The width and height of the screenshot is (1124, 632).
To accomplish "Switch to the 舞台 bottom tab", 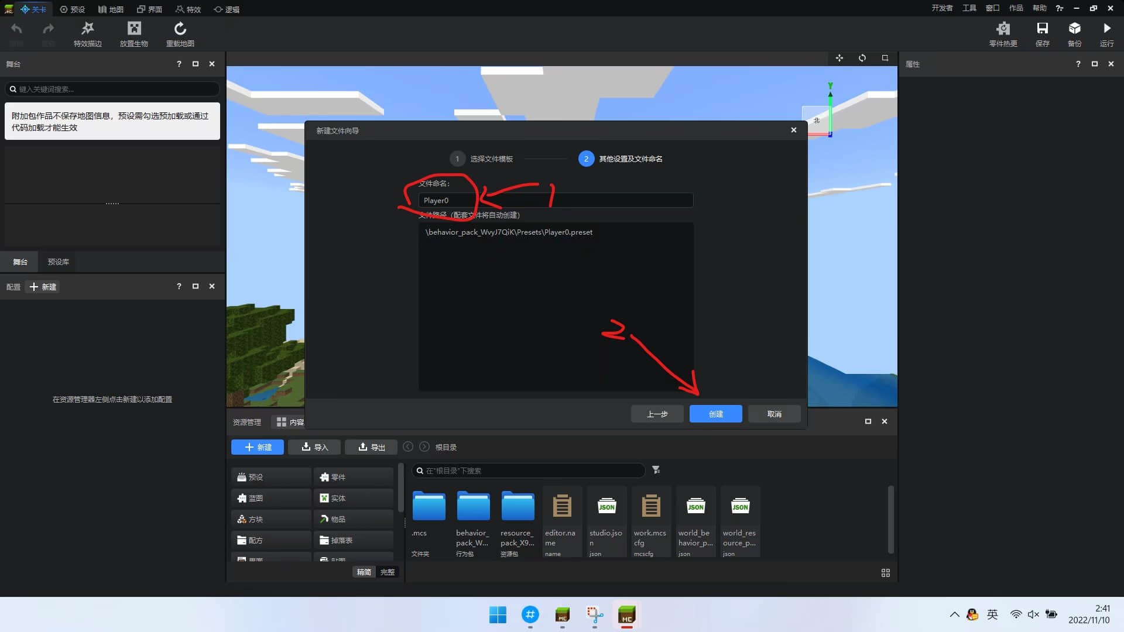I will pyautogui.click(x=20, y=262).
